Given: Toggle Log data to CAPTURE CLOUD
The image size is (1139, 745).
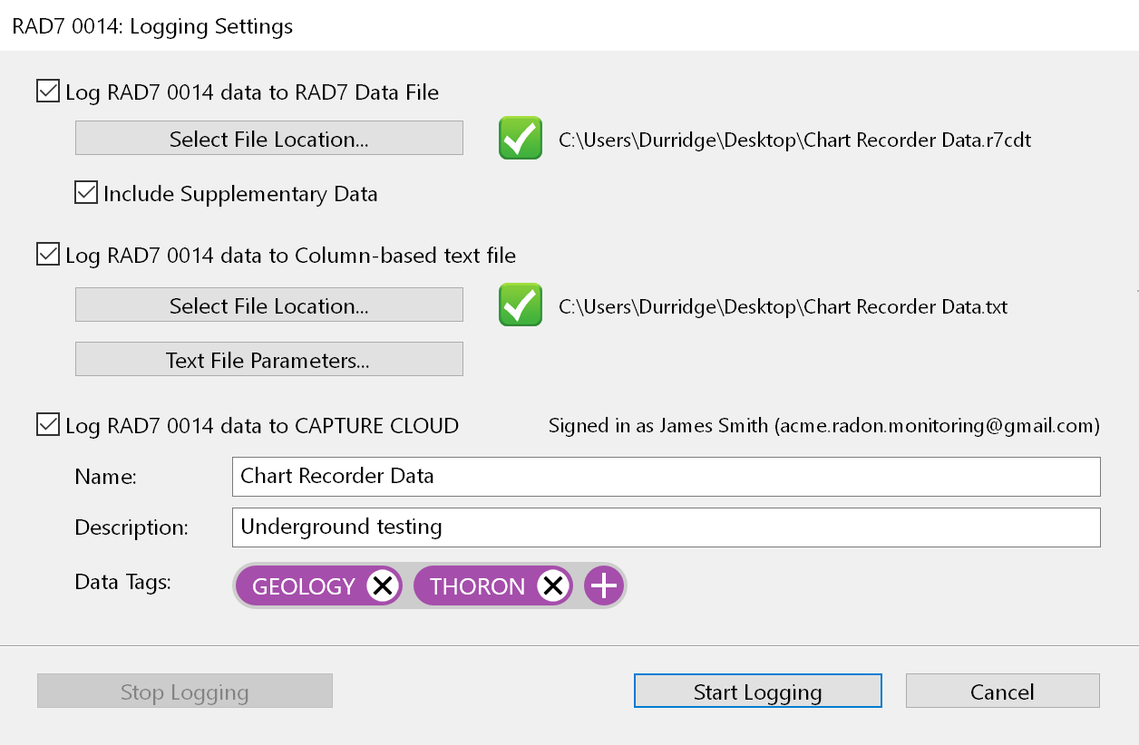Looking at the screenshot, I should tap(48, 424).
